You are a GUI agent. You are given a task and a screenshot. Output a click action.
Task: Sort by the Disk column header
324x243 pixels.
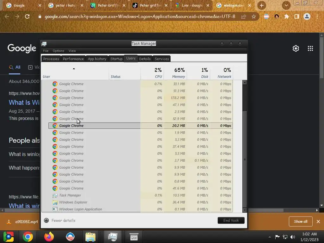(x=198, y=73)
